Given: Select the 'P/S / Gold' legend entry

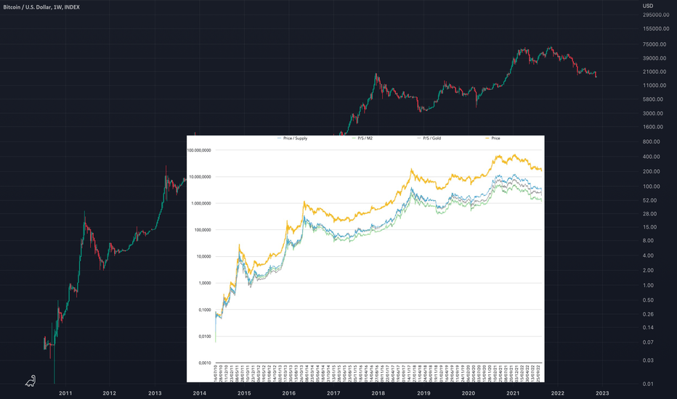Looking at the screenshot, I should pyautogui.click(x=429, y=139).
